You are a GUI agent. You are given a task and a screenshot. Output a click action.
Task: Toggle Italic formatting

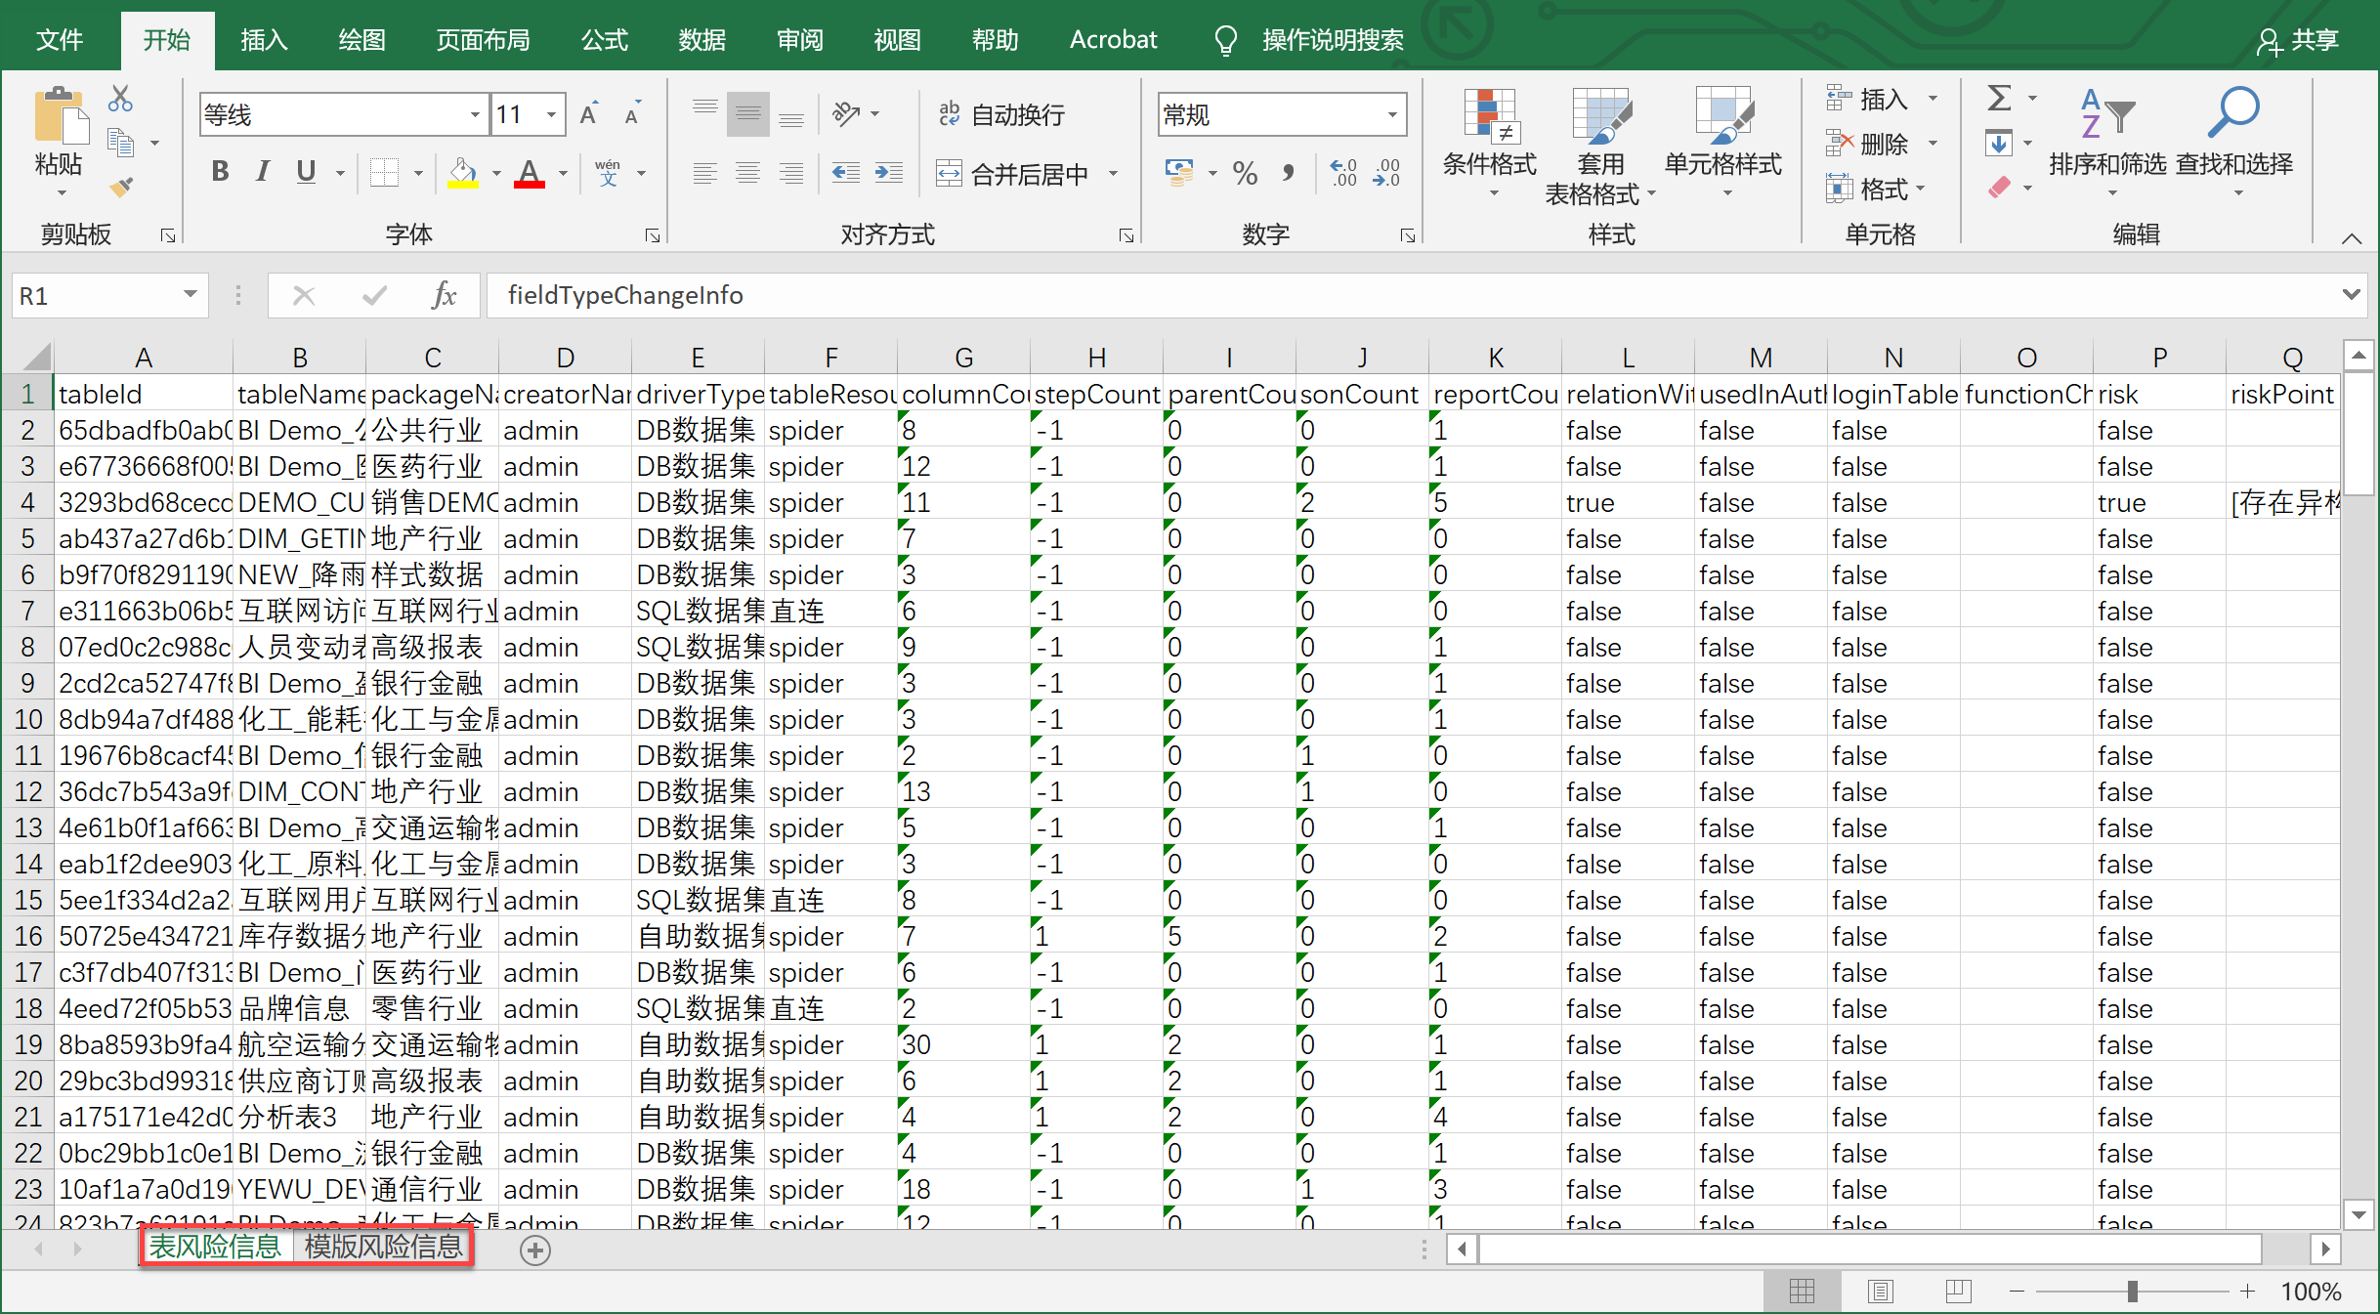pos(262,172)
